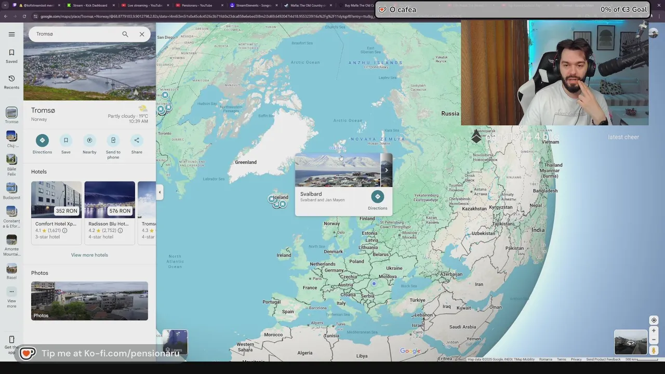
Task: Open the Saved places sidebar icon
Action: [x=11, y=56]
